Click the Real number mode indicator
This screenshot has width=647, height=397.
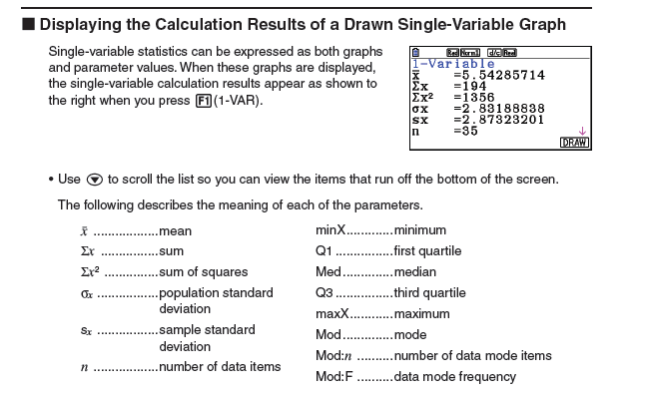point(509,52)
